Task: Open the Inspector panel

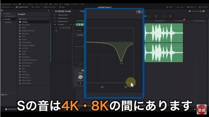Action: click(x=203, y=7)
